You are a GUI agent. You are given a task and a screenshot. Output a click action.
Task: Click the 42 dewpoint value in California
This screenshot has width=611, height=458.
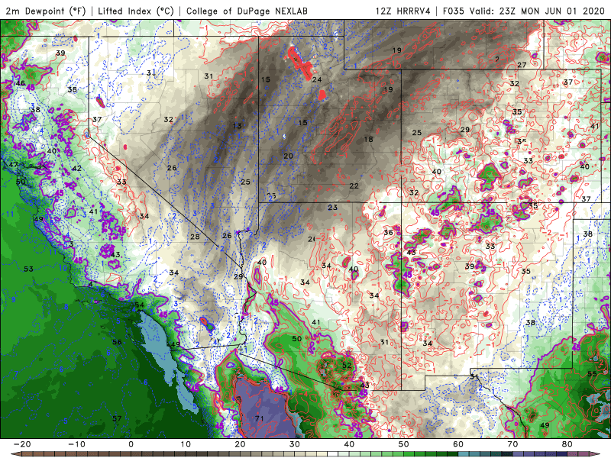point(76,168)
